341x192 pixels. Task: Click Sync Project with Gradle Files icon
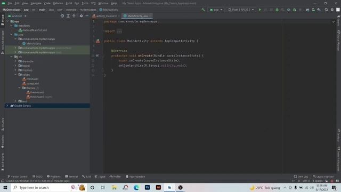click(307, 10)
